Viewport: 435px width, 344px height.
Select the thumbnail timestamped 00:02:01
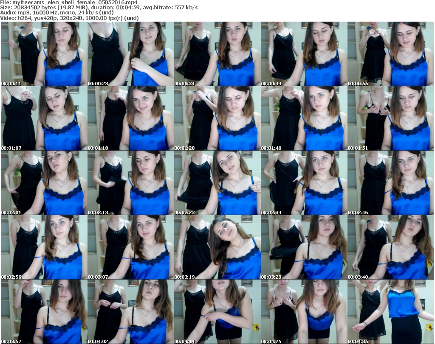tap(44, 183)
